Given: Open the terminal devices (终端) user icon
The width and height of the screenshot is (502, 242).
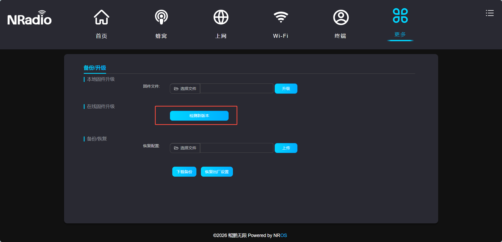Looking at the screenshot, I should [341, 17].
